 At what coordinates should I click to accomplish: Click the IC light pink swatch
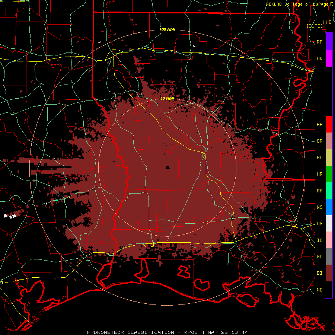tap(329, 240)
